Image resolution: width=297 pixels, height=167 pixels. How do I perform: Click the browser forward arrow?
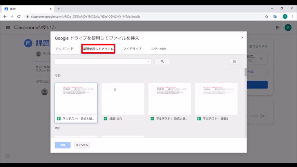12,17
